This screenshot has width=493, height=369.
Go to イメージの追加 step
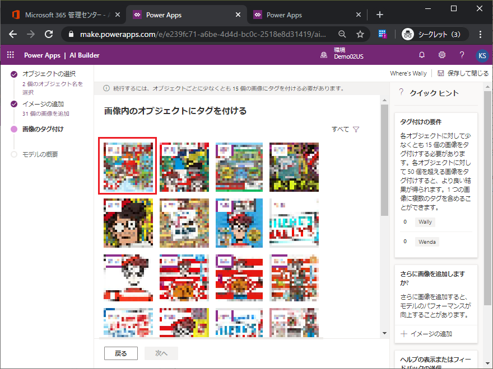[x=43, y=104]
